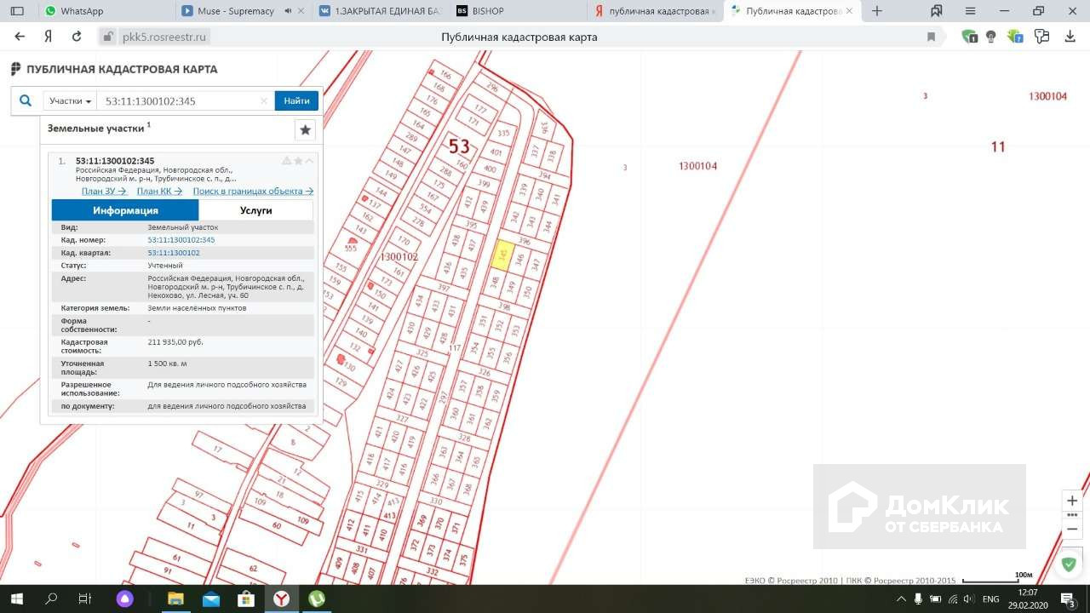The image size is (1090, 613).
Task: Open cadastral quarter link 53:11:1300102
Action: pos(174,253)
